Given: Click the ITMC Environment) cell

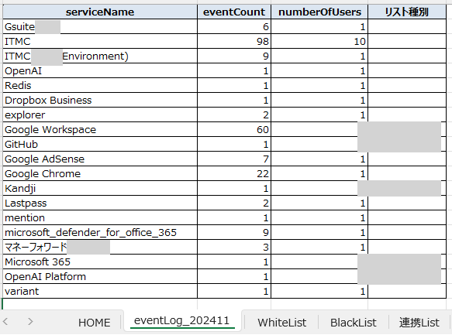Looking at the screenshot, I should (x=100, y=56).
